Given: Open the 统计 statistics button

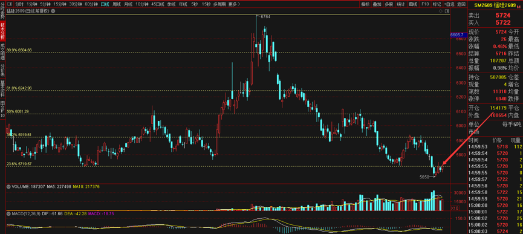Looking at the screenshot, I should 401,4.
